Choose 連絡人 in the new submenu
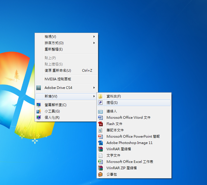The image size is (207, 185). click(111, 111)
